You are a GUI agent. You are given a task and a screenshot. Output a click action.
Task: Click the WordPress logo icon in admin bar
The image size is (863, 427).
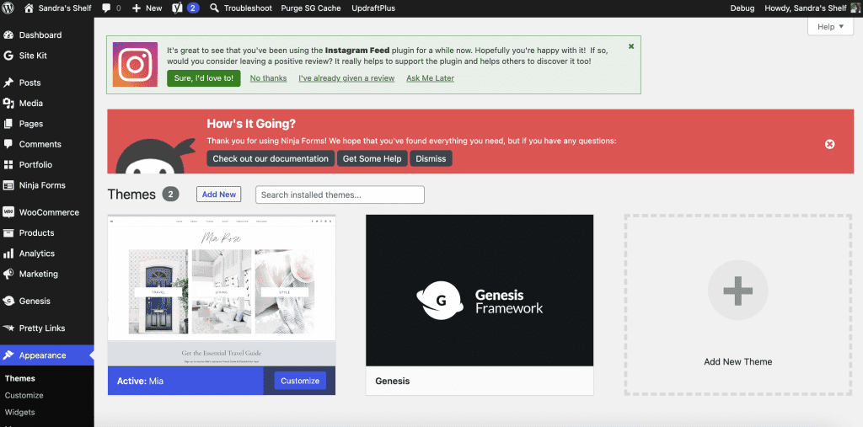click(x=8, y=8)
